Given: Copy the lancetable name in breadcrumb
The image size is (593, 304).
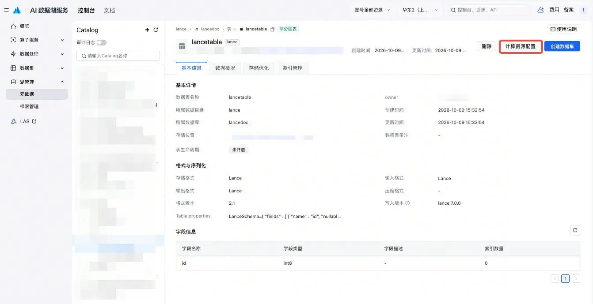Looking at the screenshot, I should [273, 29].
